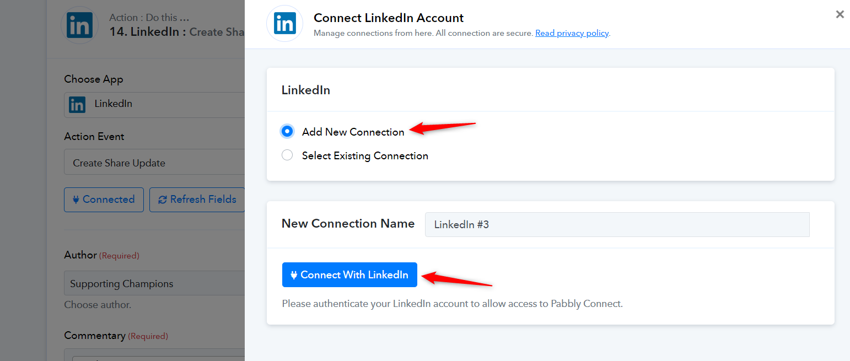Open the Choose App LinkedIn dropdown
850x361 pixels.
pyautogui.click(x=154, y=104)
